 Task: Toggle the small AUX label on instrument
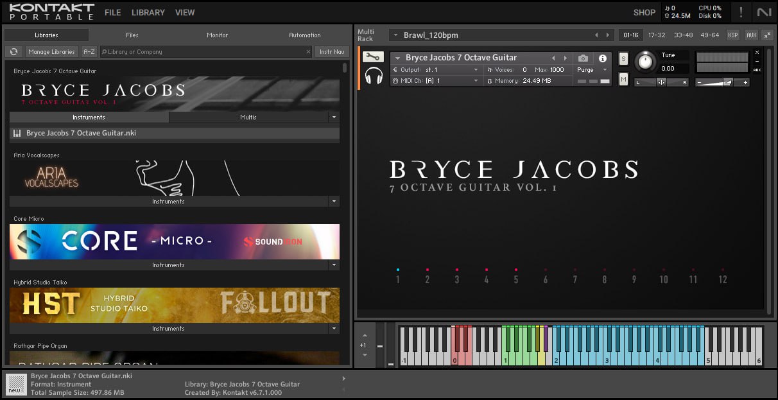(757, 70)
